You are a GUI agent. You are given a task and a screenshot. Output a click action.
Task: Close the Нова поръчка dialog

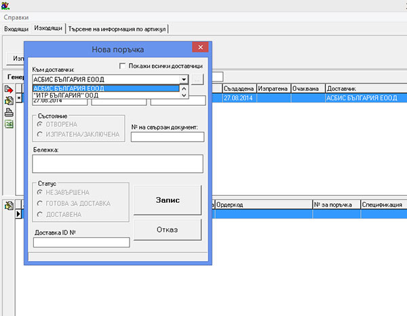199,48
